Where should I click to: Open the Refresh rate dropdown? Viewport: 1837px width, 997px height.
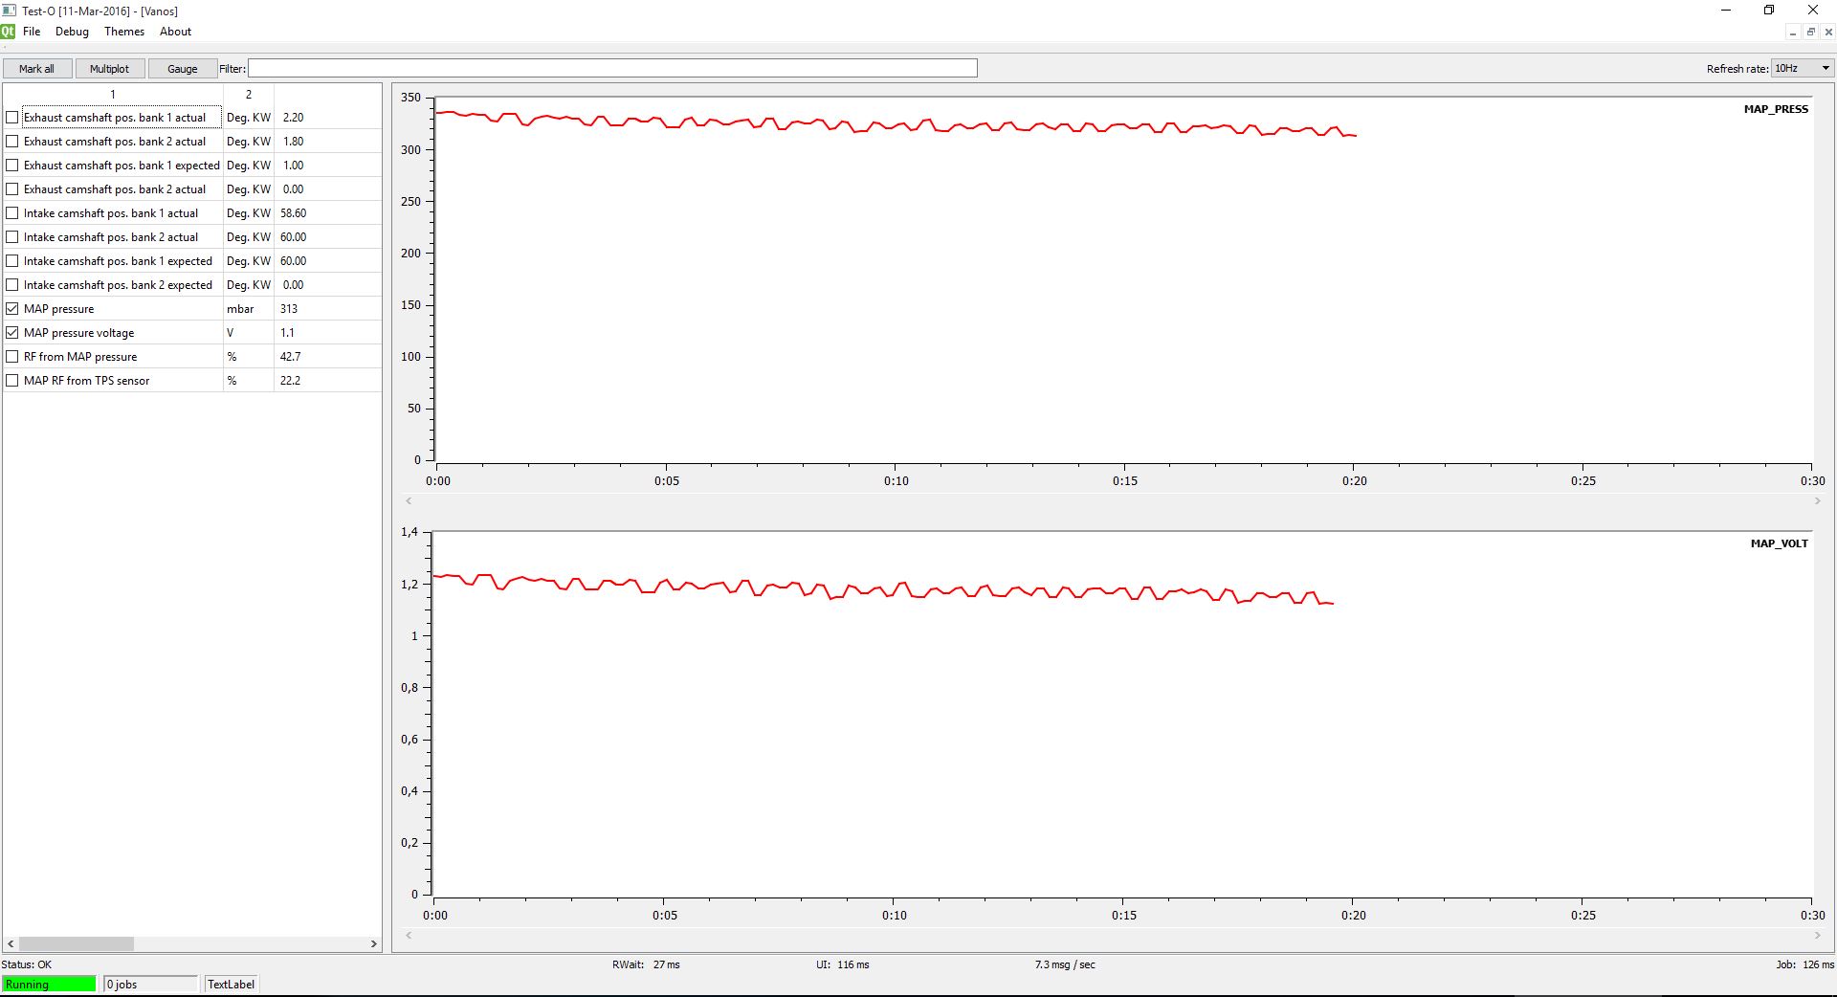[x=1802, y=68]
